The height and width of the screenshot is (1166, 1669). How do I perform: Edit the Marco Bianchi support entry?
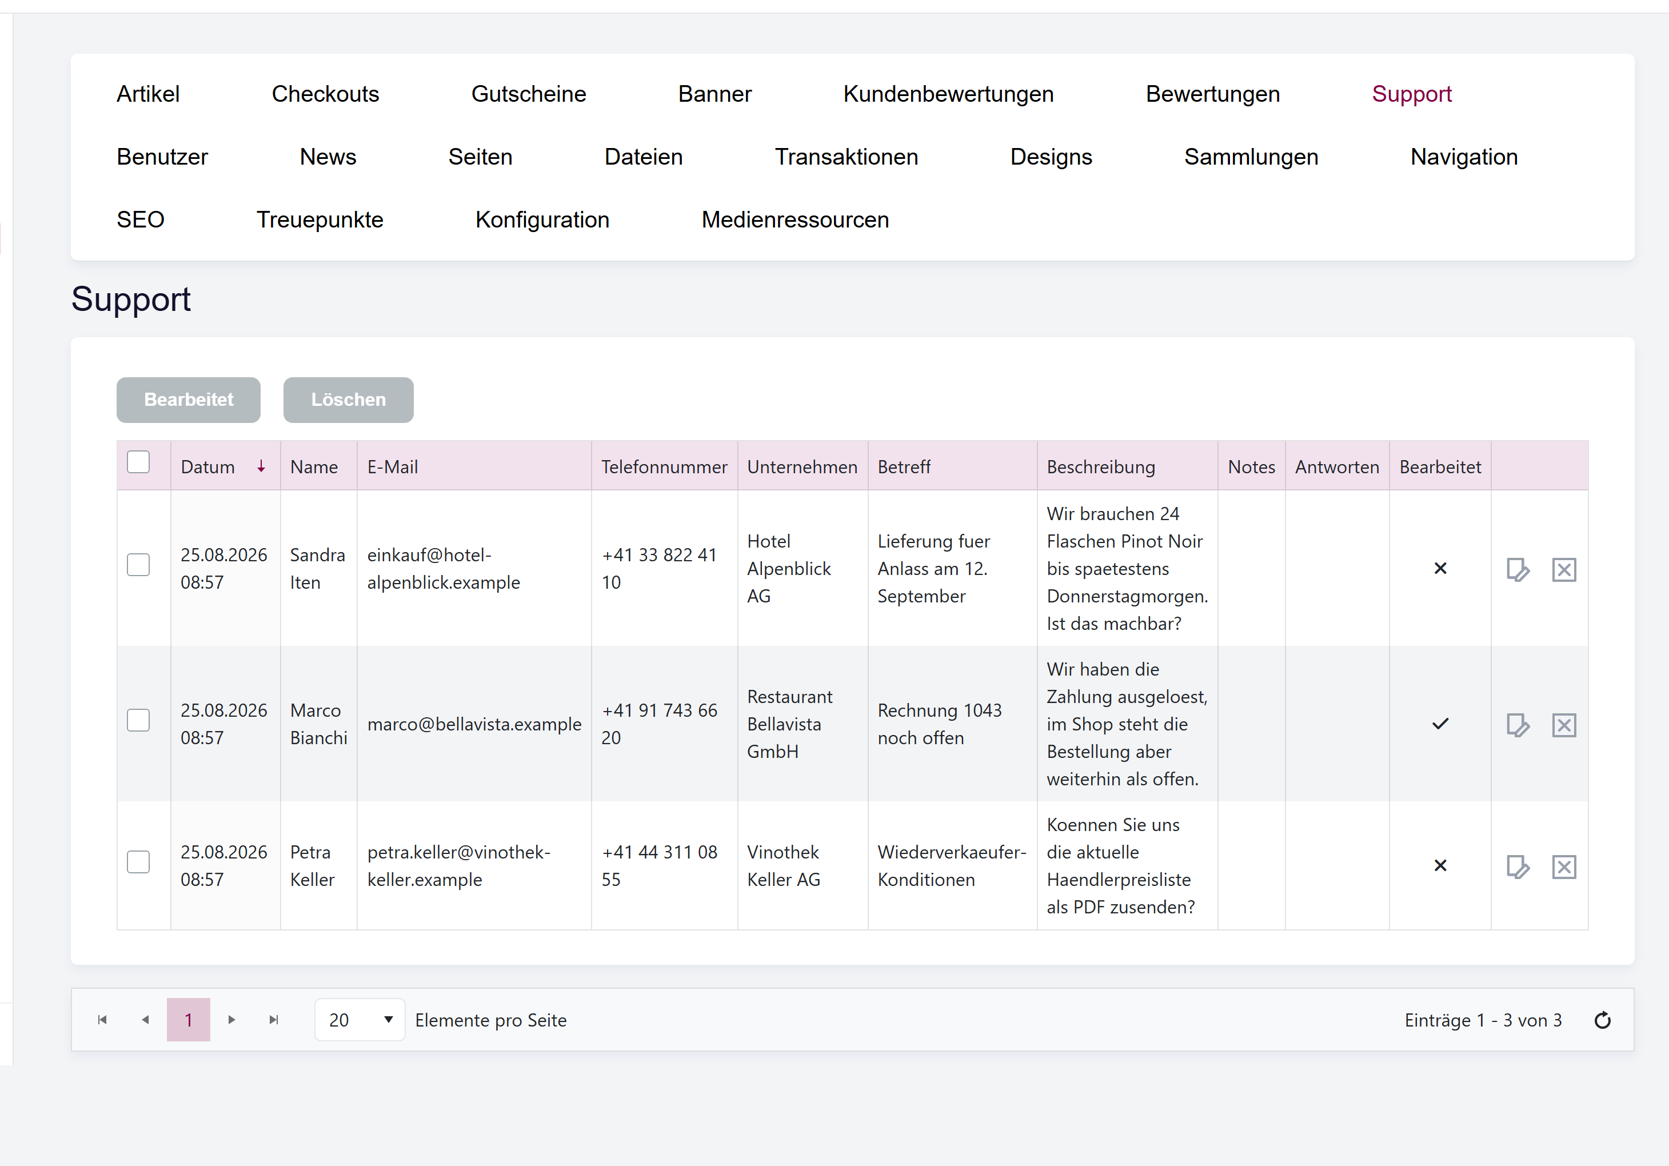tap(1518, 725)
